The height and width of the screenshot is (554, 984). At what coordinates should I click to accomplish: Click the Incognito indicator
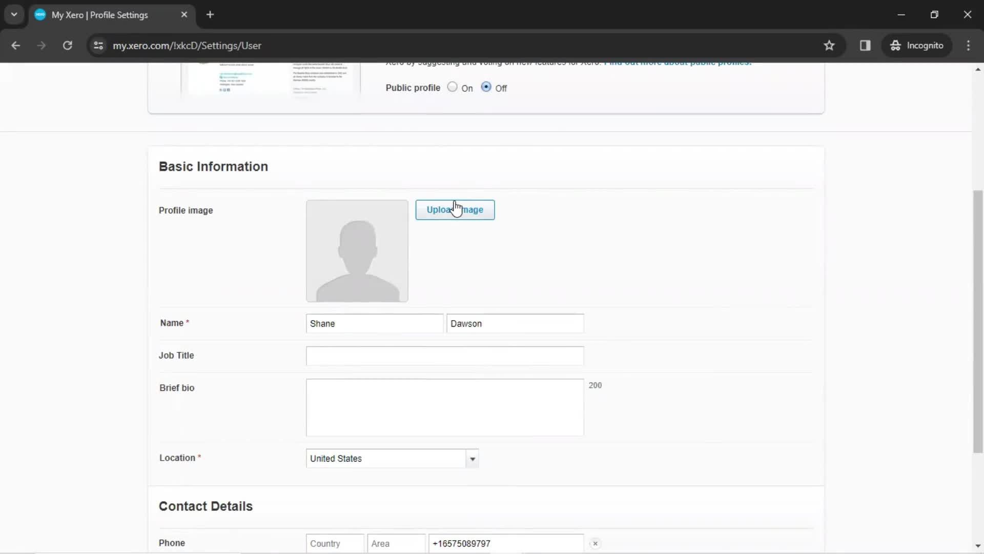(x=917, y=46)
